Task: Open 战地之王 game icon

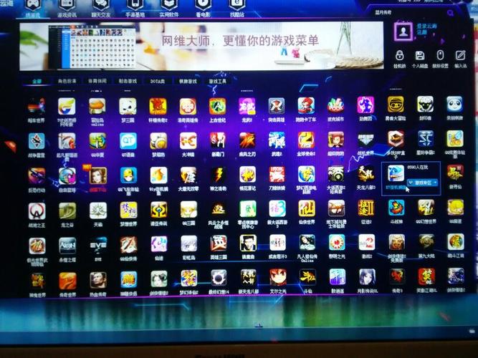Action: 37,211
